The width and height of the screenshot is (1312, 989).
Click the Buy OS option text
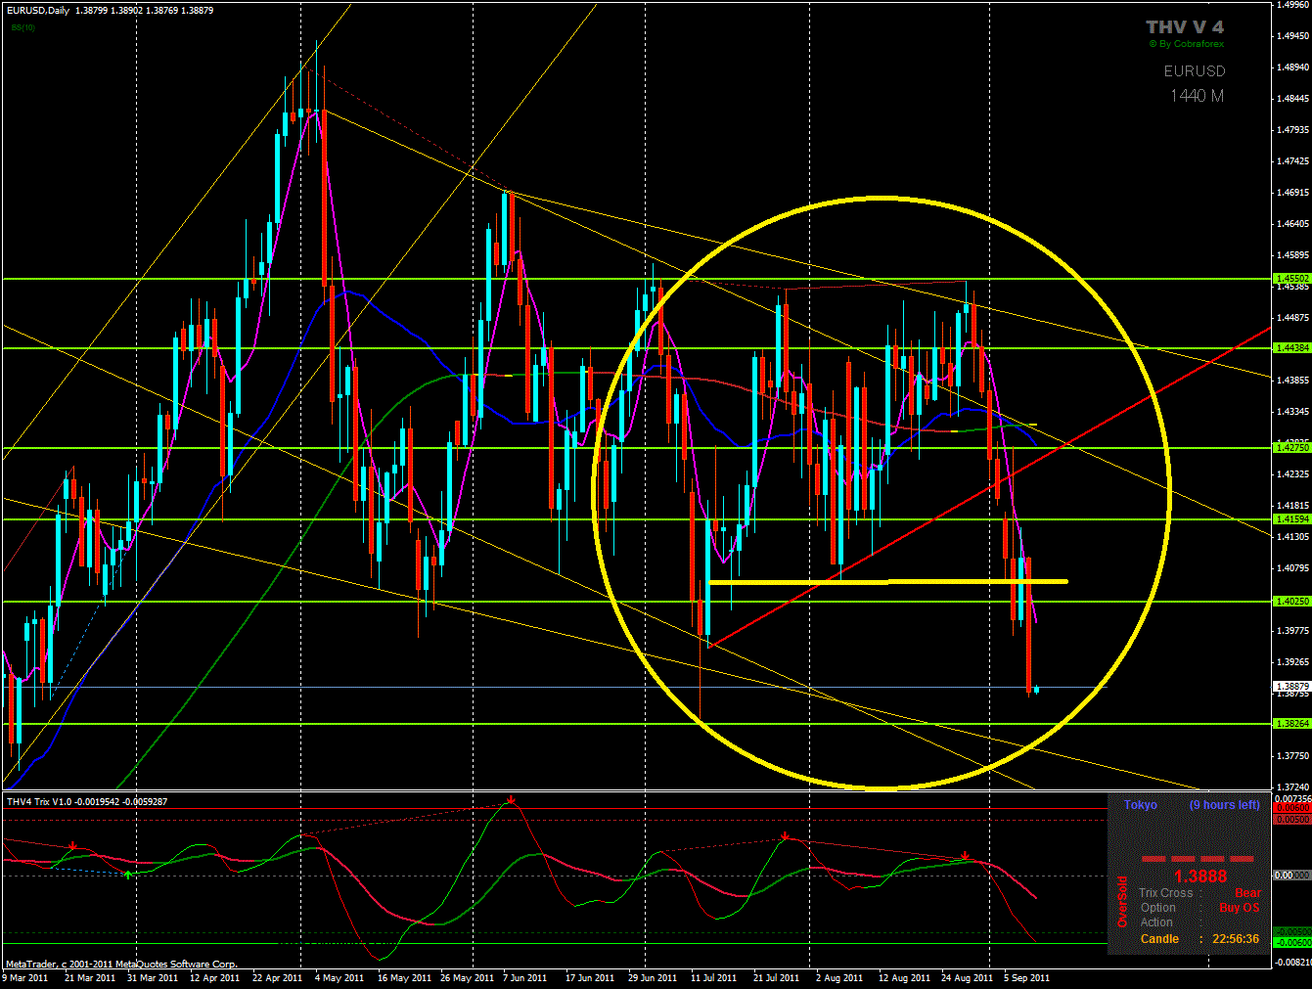tap(1239, 908)
